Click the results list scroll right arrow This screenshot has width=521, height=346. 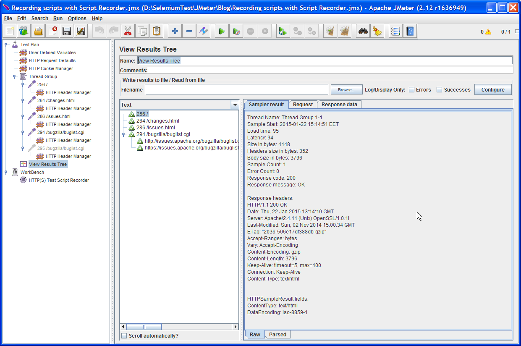click(236, 327)
